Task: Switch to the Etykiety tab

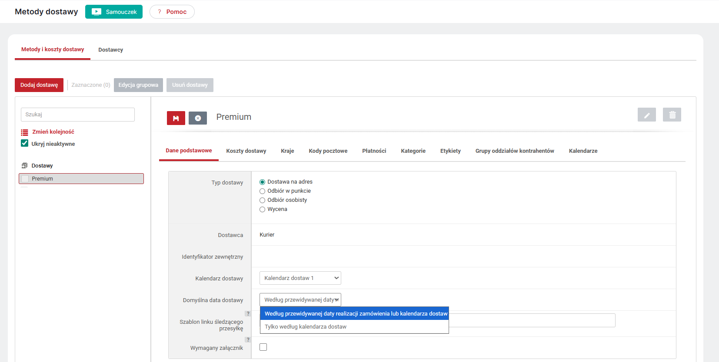Action: 450,151
